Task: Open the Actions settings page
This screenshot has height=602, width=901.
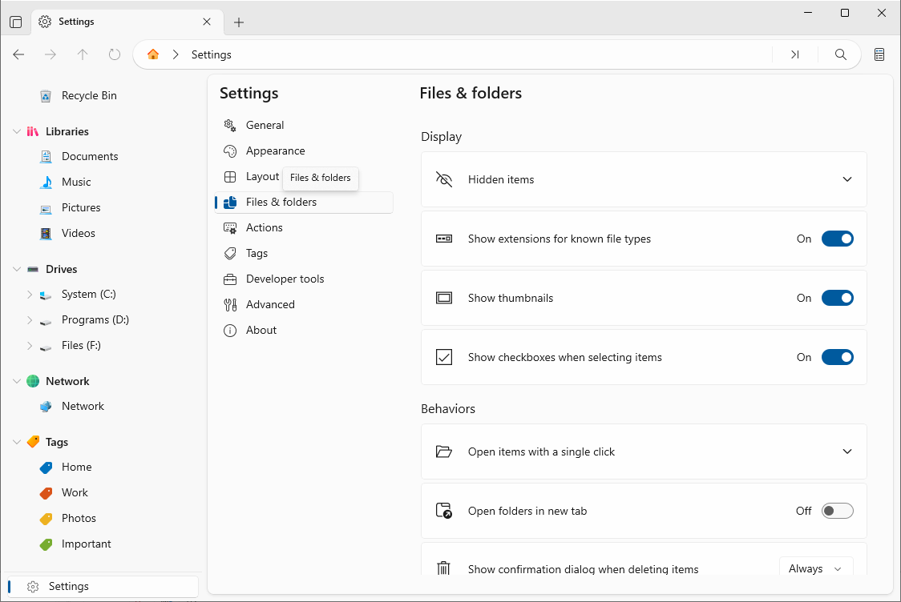Action: pyautogui.click(x=303, y=228)
